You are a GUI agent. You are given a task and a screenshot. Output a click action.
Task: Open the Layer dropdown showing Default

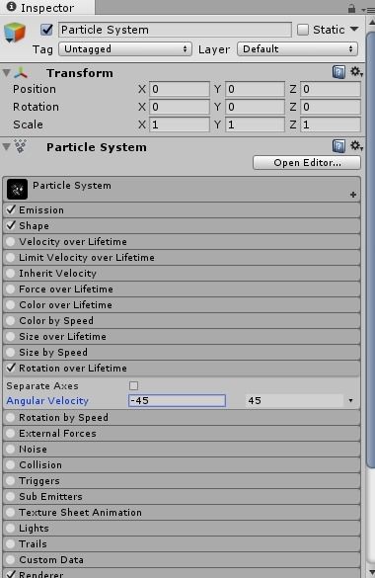(298, 49)
